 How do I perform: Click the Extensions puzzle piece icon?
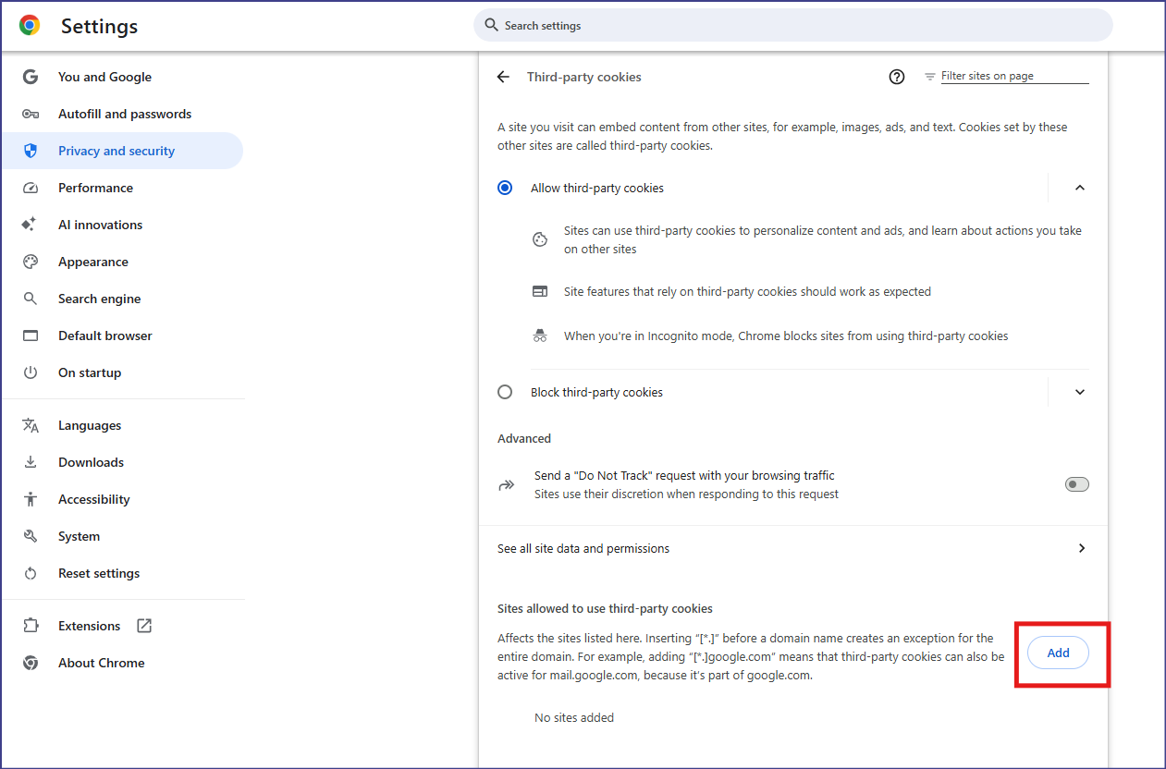pyautogui.click(x=31, y=626)
